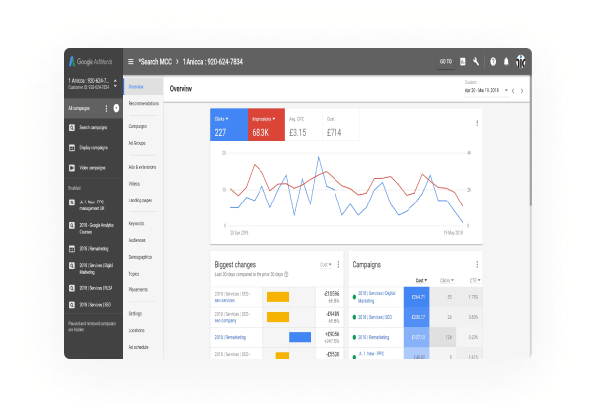Click the Google AdWords logo
595x405 pixels.
[91, 61]
